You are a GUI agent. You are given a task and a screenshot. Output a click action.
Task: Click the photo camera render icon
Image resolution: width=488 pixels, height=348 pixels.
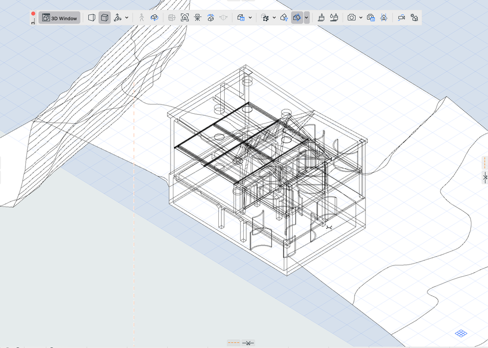[352, 18]
